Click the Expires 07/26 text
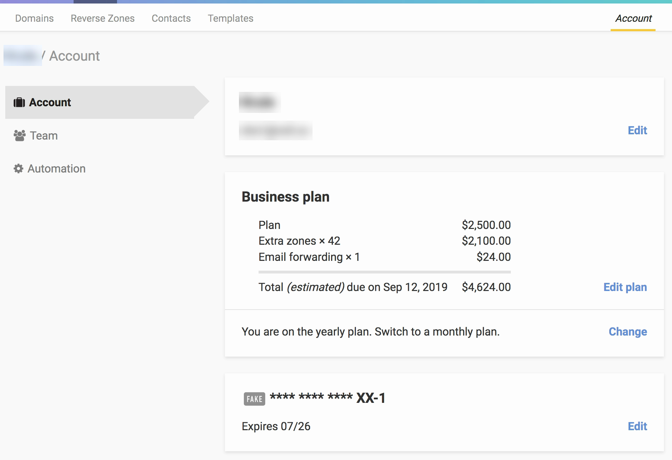Viewport: 672px width, 460px height. coord(276,426)
